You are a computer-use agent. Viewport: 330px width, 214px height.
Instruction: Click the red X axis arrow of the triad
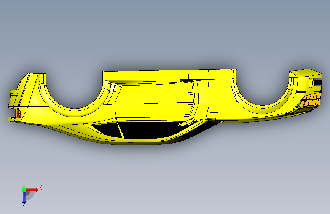(x=32, y=190)
